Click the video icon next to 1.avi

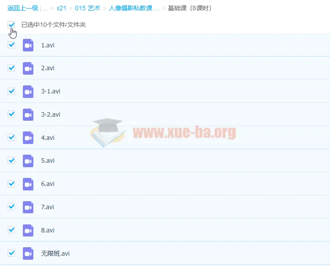28,45
